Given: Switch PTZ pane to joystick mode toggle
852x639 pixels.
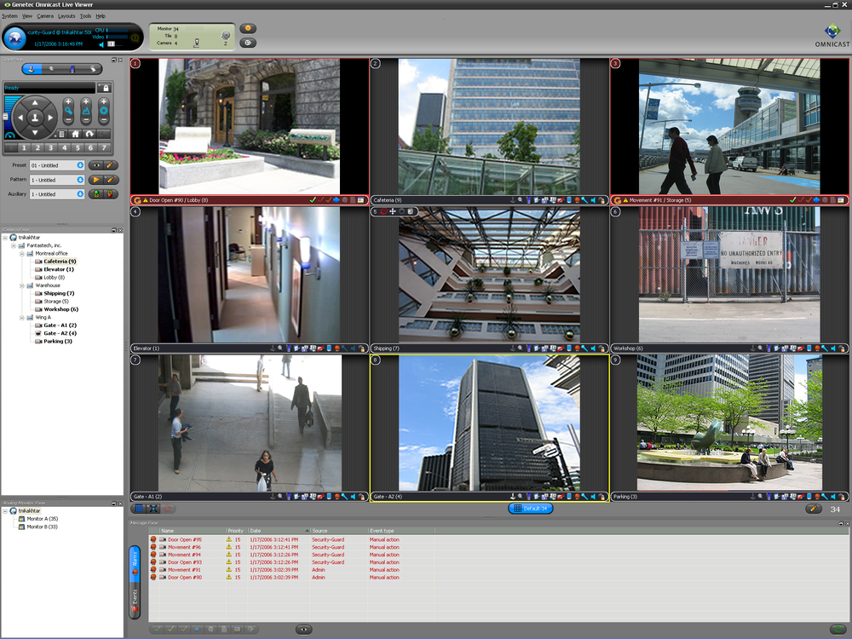Looking at the screenshot, I should 32,68.
